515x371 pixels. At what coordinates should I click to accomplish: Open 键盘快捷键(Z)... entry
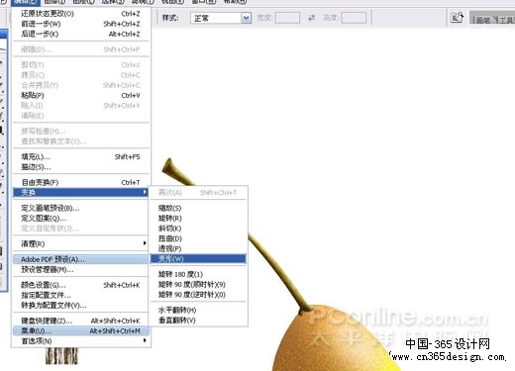[x=81, y=321]
